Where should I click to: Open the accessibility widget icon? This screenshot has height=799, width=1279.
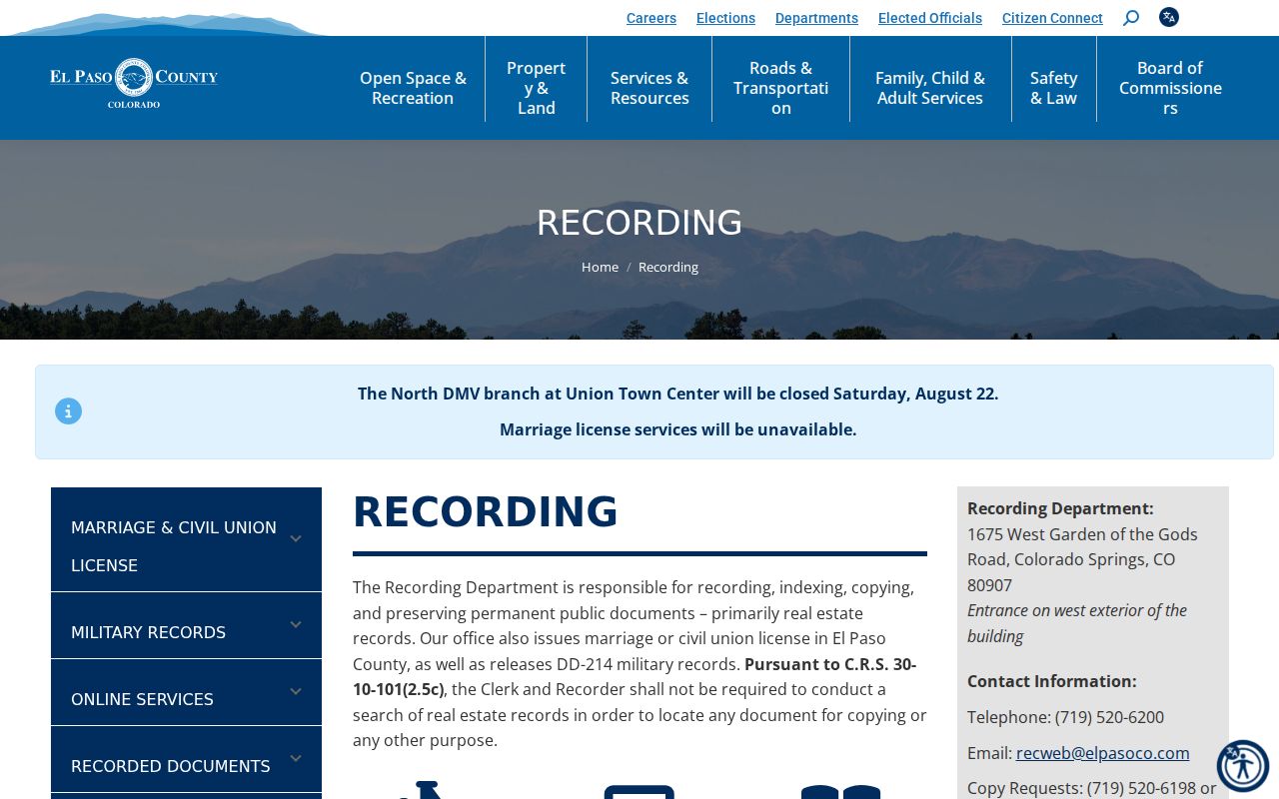coord(1243,766)
